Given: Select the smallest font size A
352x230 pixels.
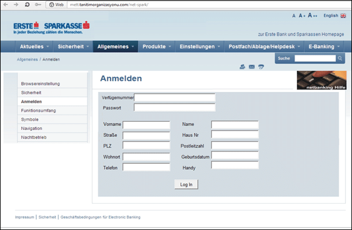Looking at the screenshot, I should (x=294, y=16).
